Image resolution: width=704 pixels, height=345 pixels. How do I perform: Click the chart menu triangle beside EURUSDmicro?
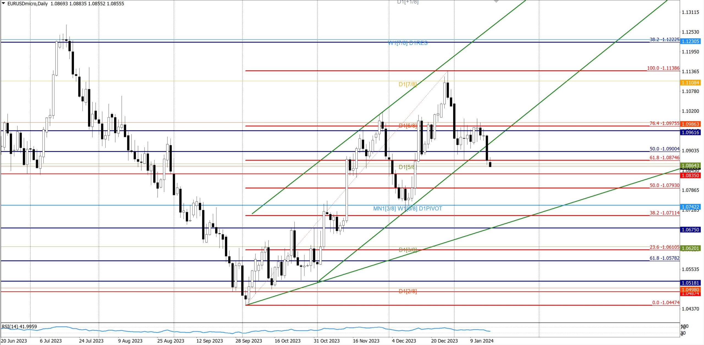tap(3, 3)
